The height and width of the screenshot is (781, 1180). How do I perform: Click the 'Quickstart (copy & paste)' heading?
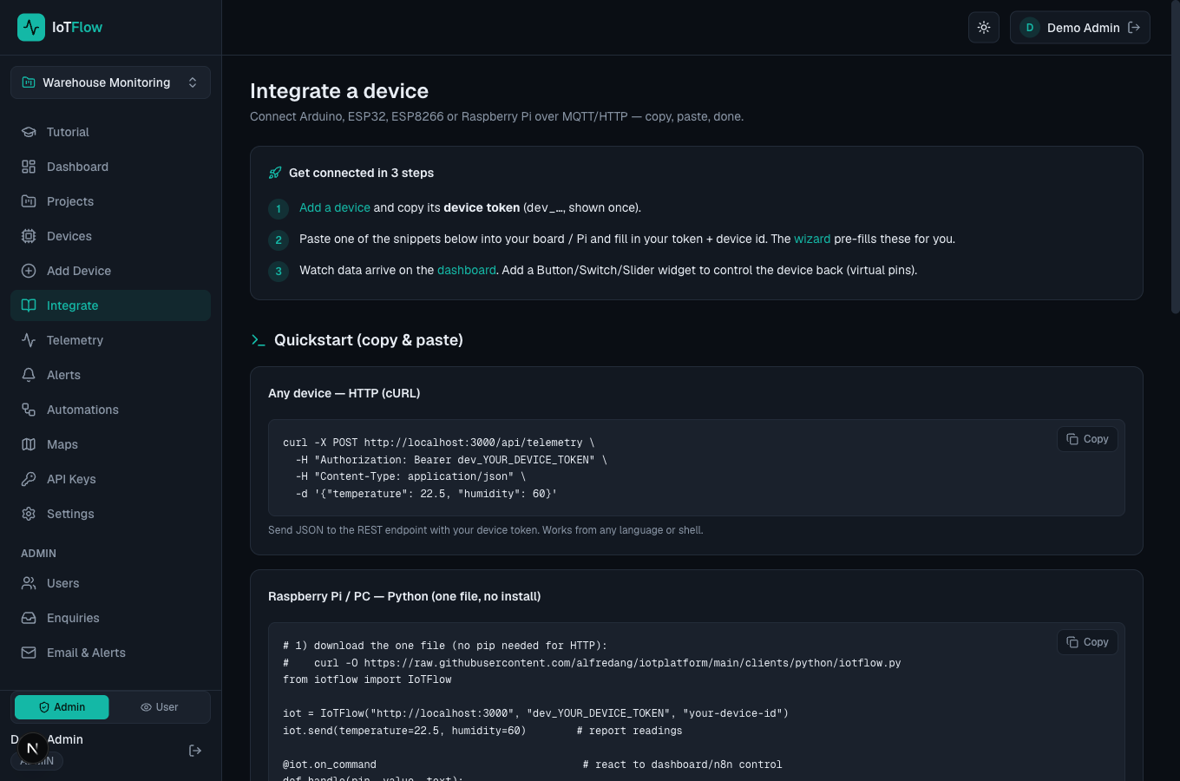(369, 340)
